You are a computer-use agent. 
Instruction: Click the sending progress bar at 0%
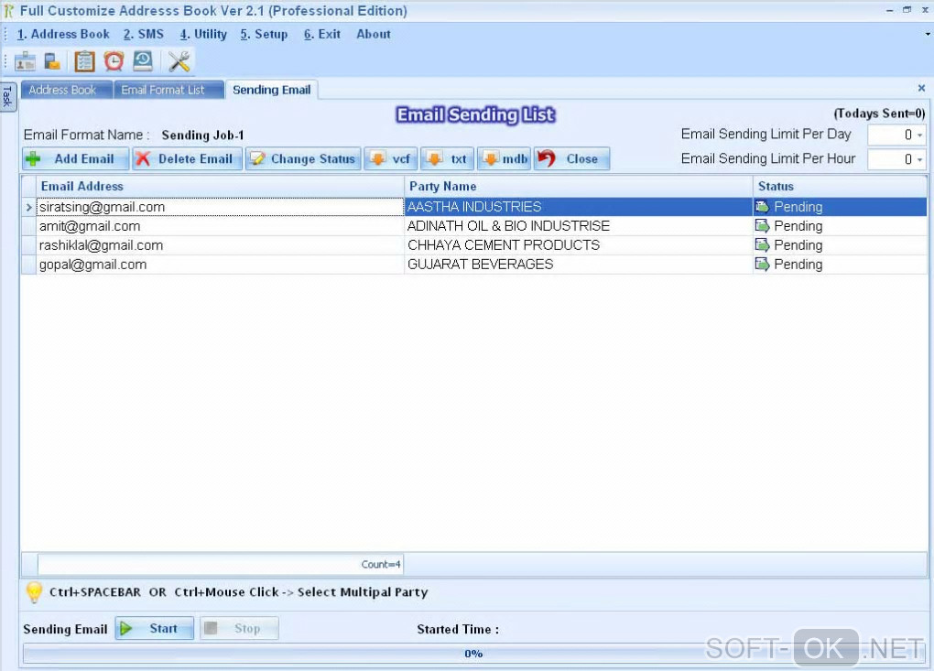474,653
